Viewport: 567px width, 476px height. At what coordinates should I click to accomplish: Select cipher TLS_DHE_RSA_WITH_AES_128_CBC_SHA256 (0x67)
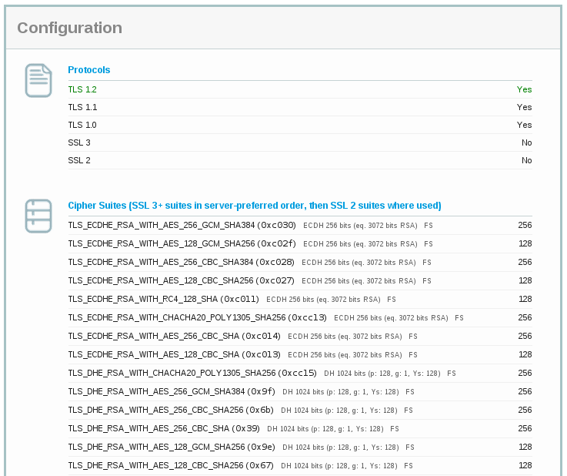pyautogui.click(x=171, y=465)
